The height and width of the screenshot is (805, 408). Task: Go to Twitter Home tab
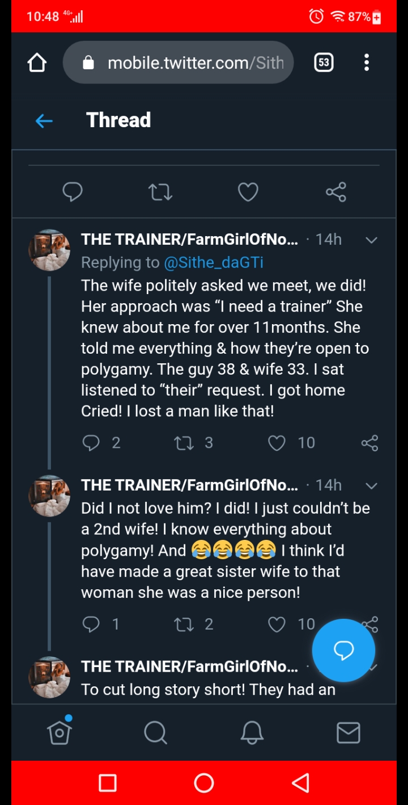tap(59, 732)
